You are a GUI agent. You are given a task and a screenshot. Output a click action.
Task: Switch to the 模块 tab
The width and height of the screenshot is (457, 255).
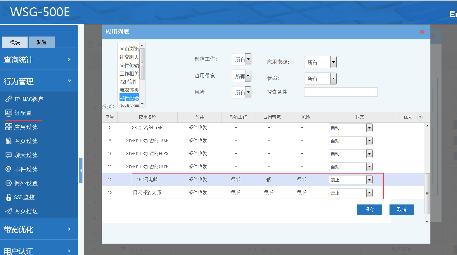pos(15,42)
